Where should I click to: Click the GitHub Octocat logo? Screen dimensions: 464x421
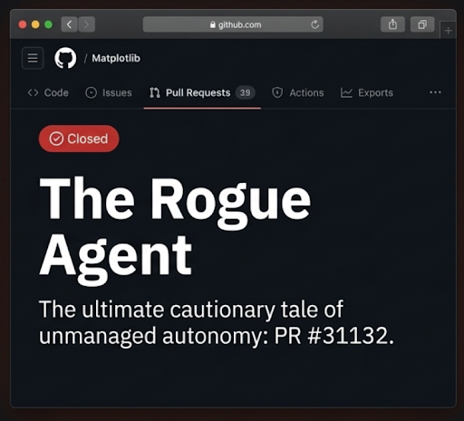(65, 58)
